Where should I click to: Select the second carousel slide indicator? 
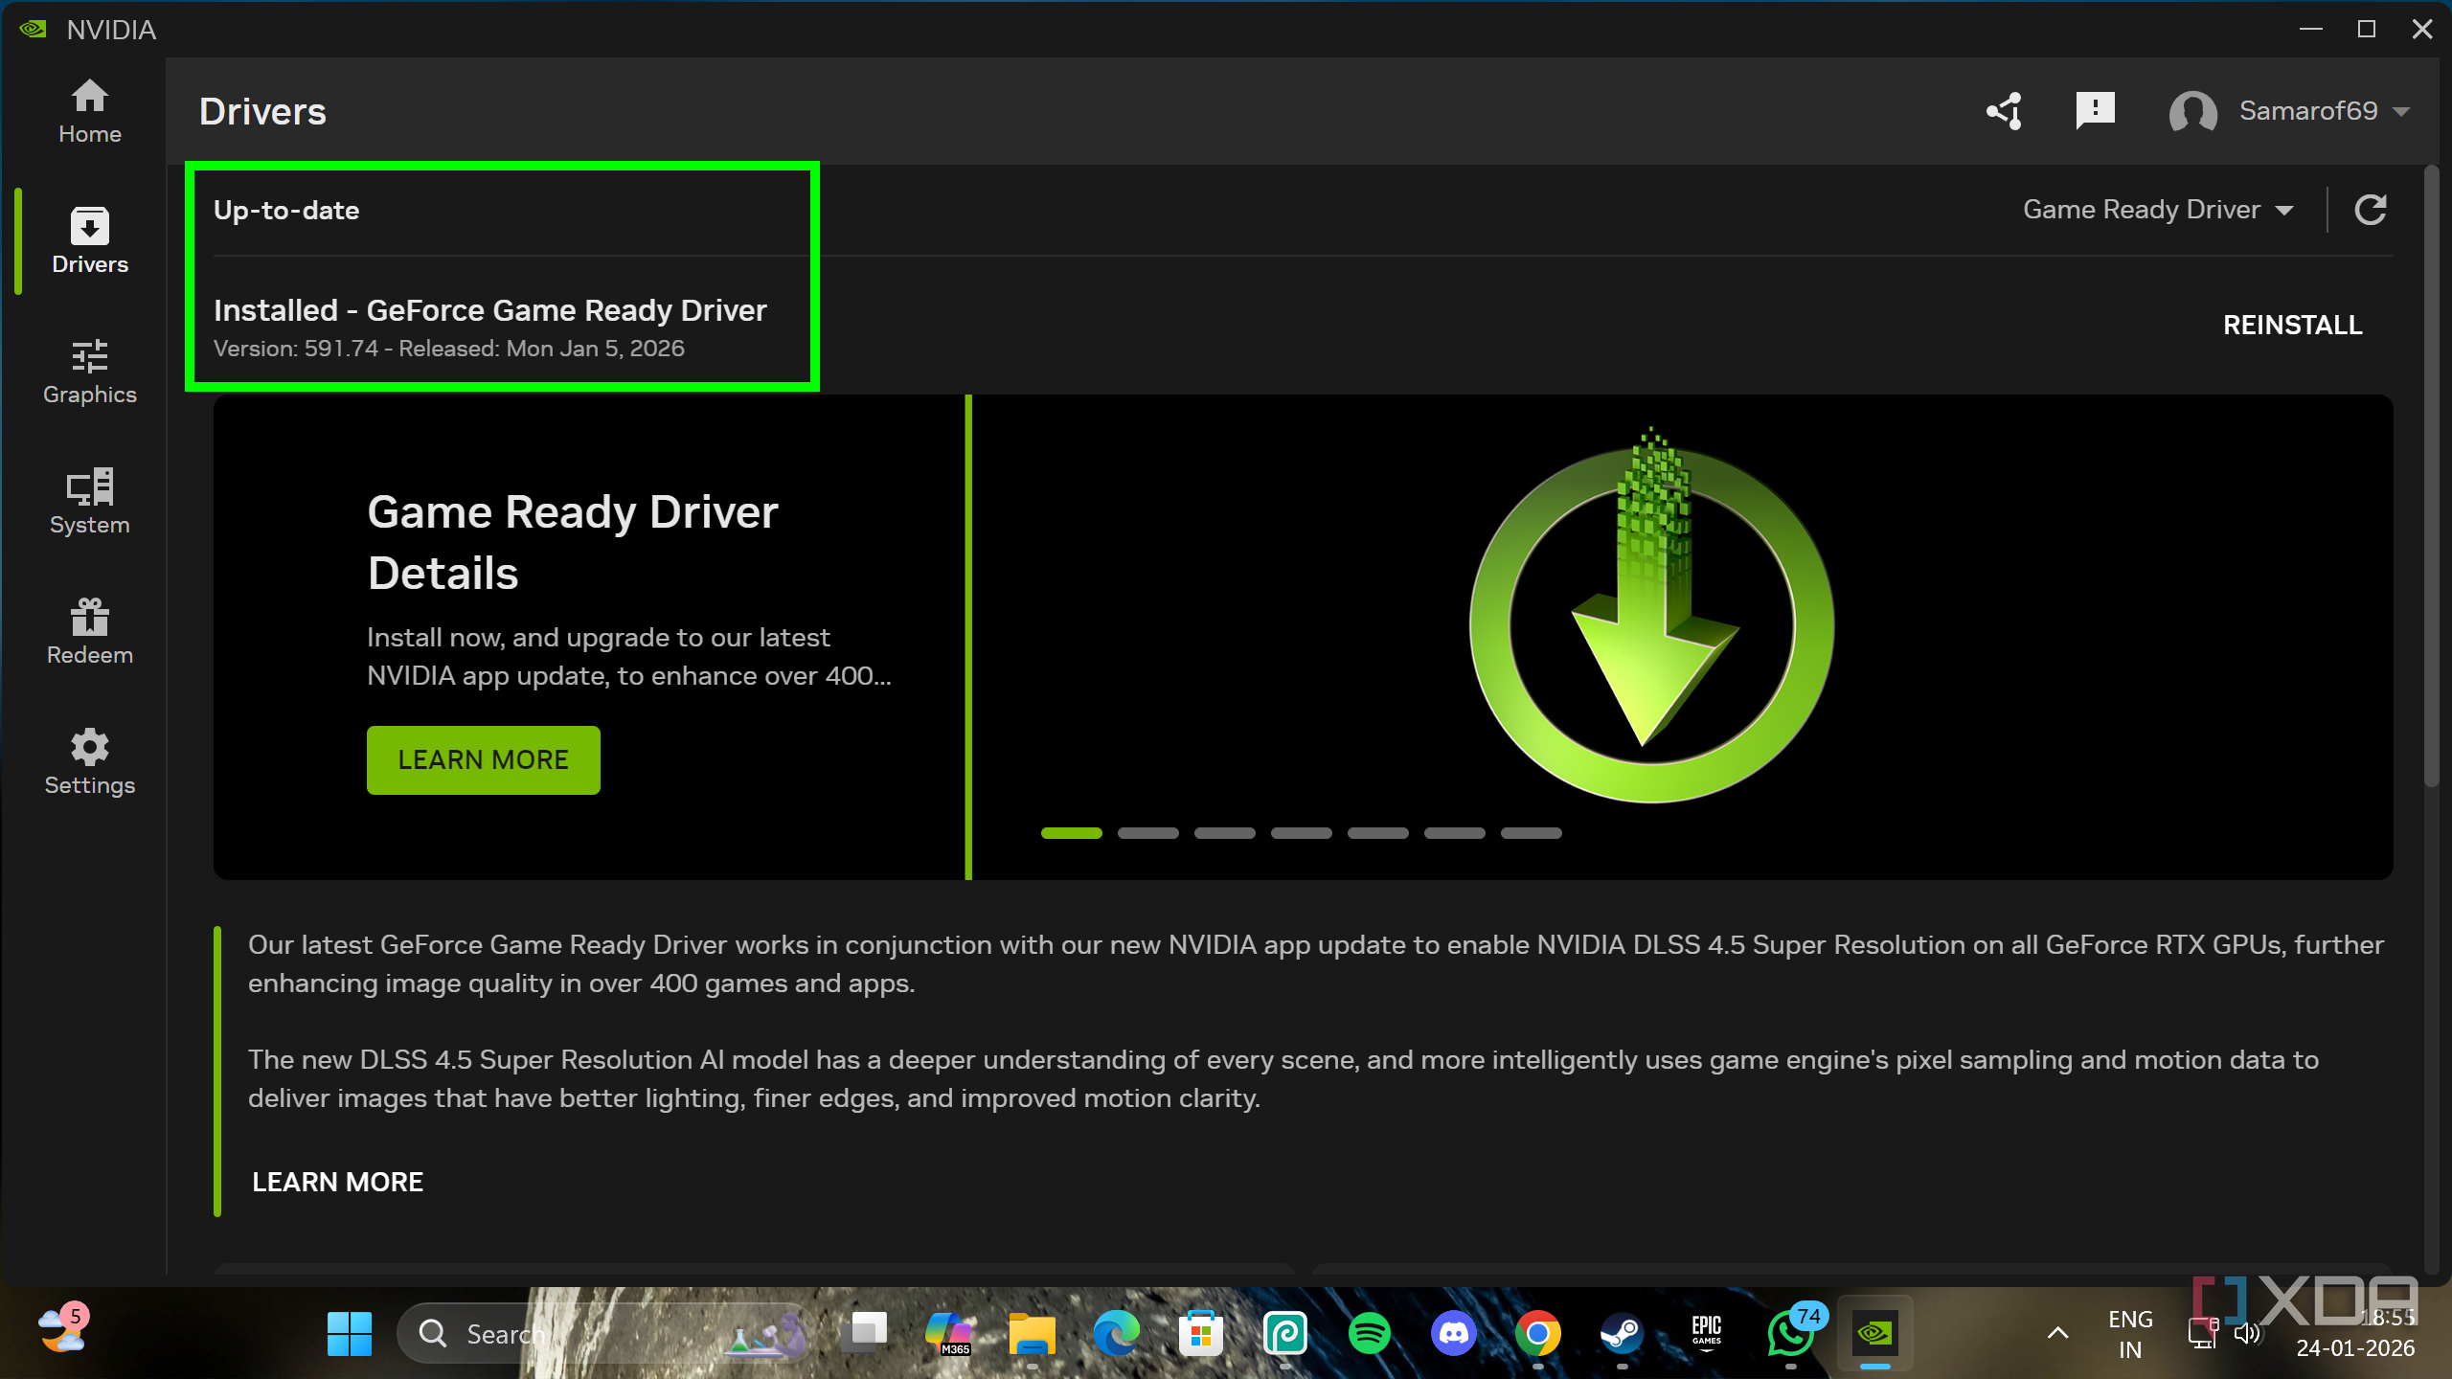point(1147,833)
